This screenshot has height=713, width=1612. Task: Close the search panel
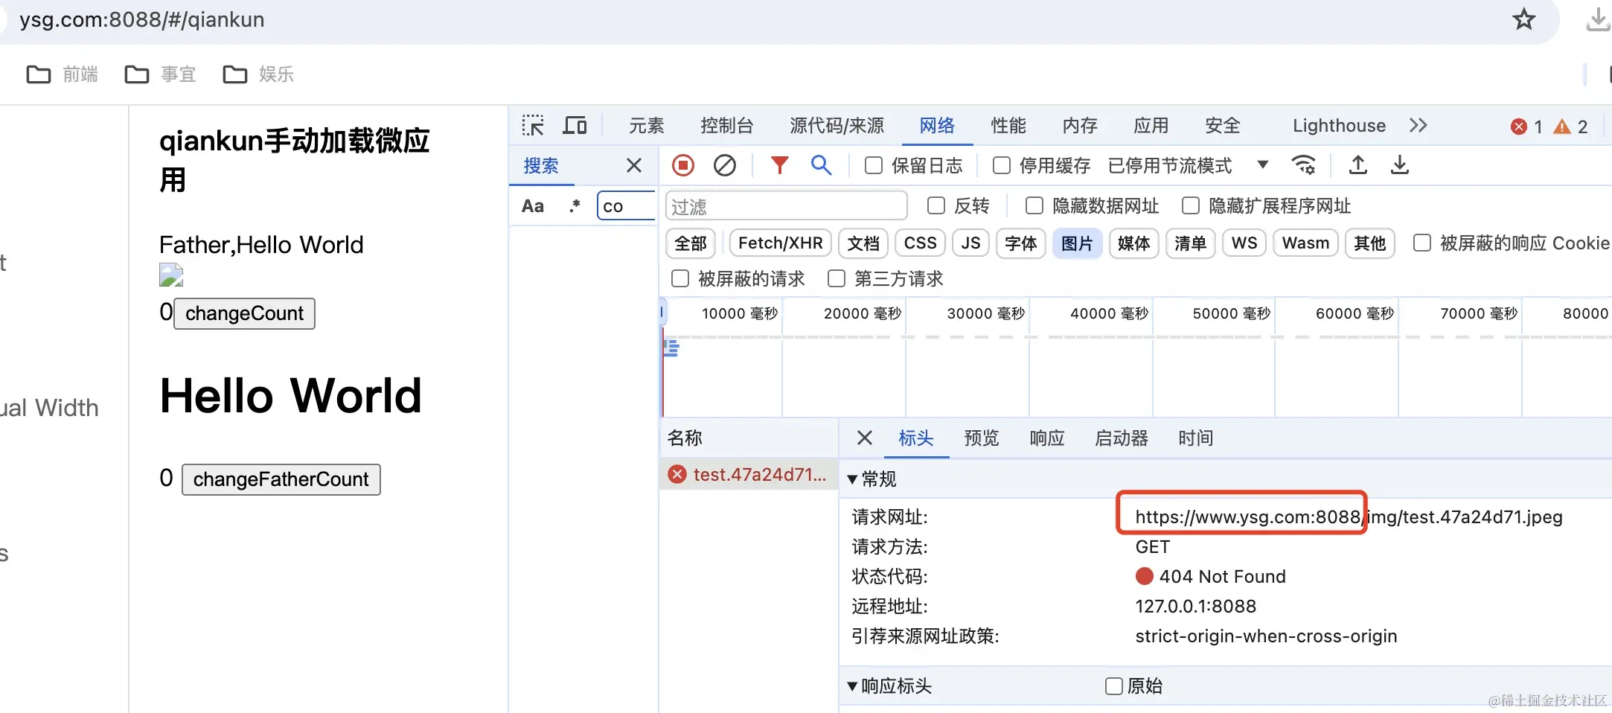point(634,165)
